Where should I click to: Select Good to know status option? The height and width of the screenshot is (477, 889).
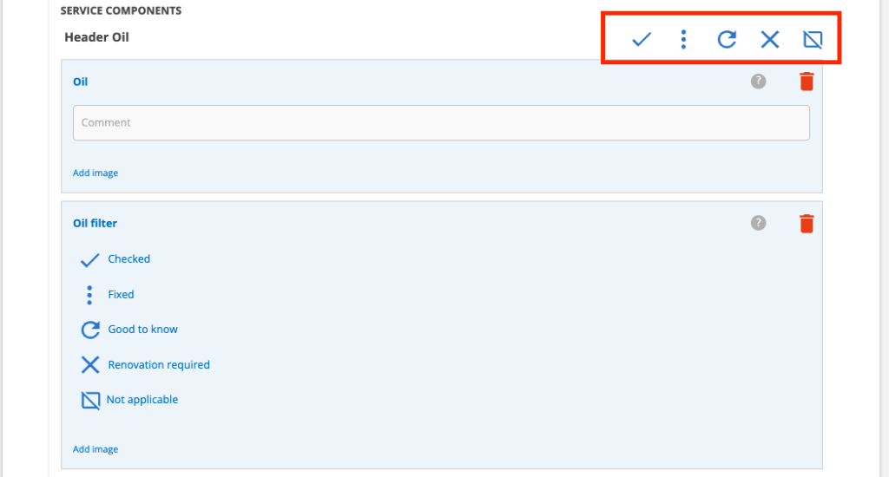(129, 330)
